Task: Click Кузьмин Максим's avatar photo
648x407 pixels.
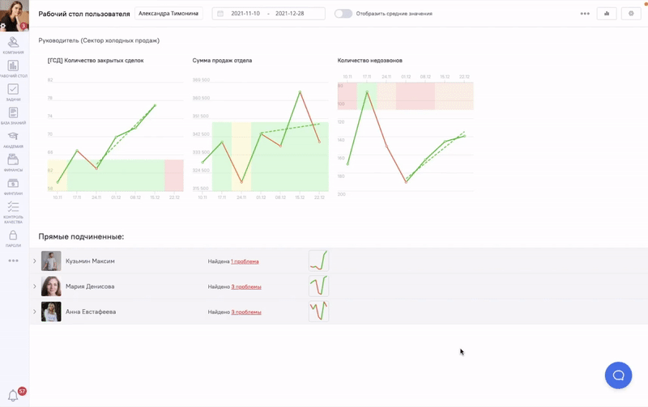Action: [x=51, y=261]
